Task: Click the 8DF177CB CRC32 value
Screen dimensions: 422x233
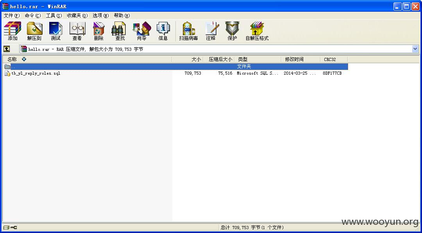Action: coord(332,73)
